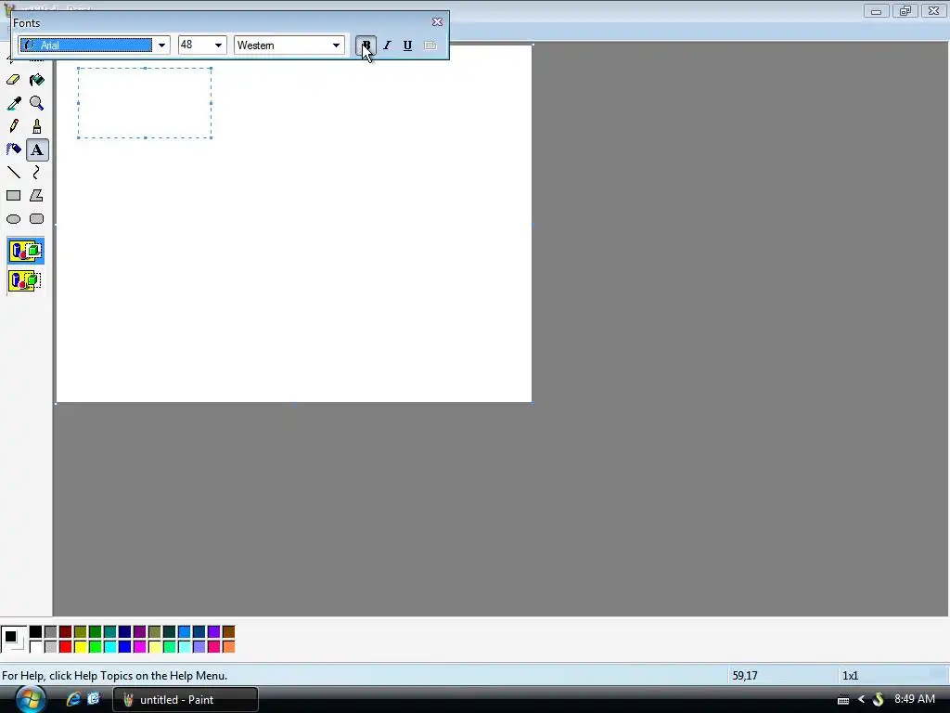Launch Internet Explorer from Quick Launch
Image resolution: width=950 pixels, height=713 pixels.
click(73, 699)
